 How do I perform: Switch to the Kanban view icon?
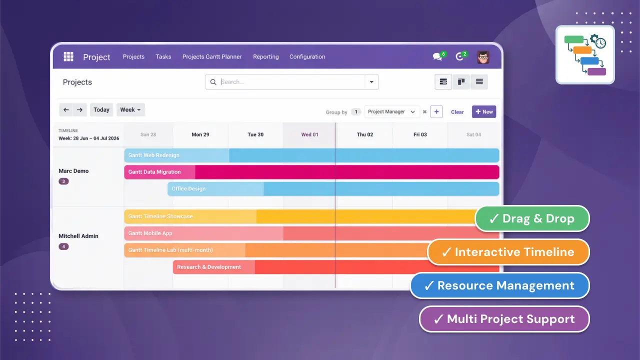pyautogui.click(x=461, y=82)
